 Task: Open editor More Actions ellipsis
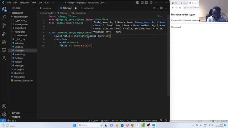(166, 8)
